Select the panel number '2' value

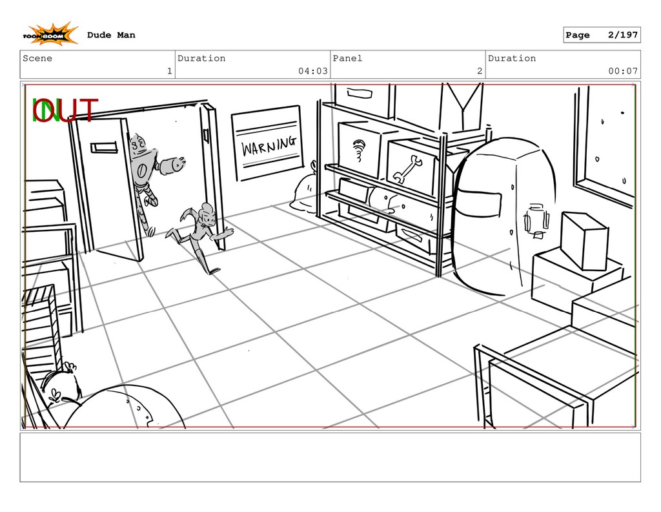click(x=480, y=71)
